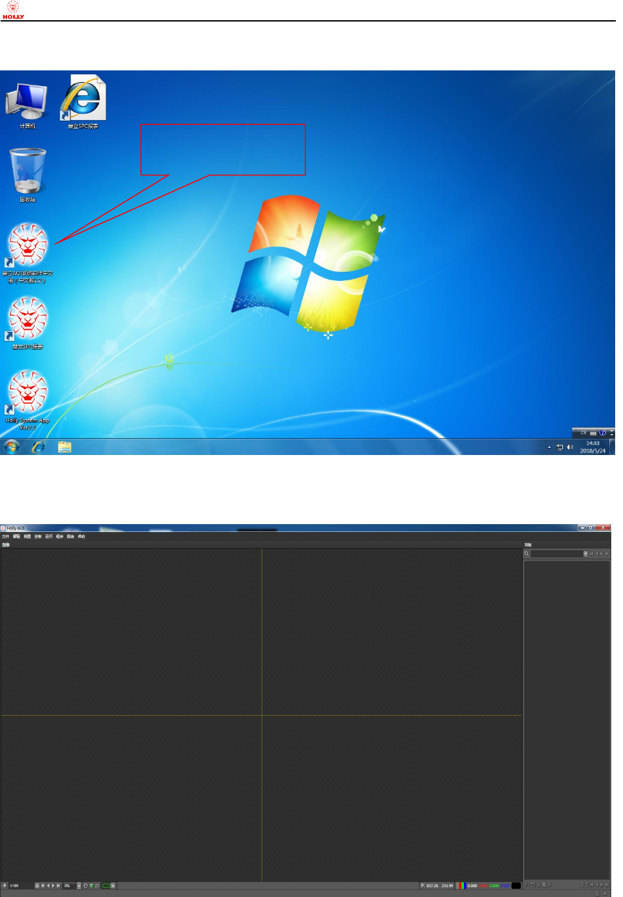
Task: Expand the green rectangle shape dropdown arrow
Action: tap(113, 885)
